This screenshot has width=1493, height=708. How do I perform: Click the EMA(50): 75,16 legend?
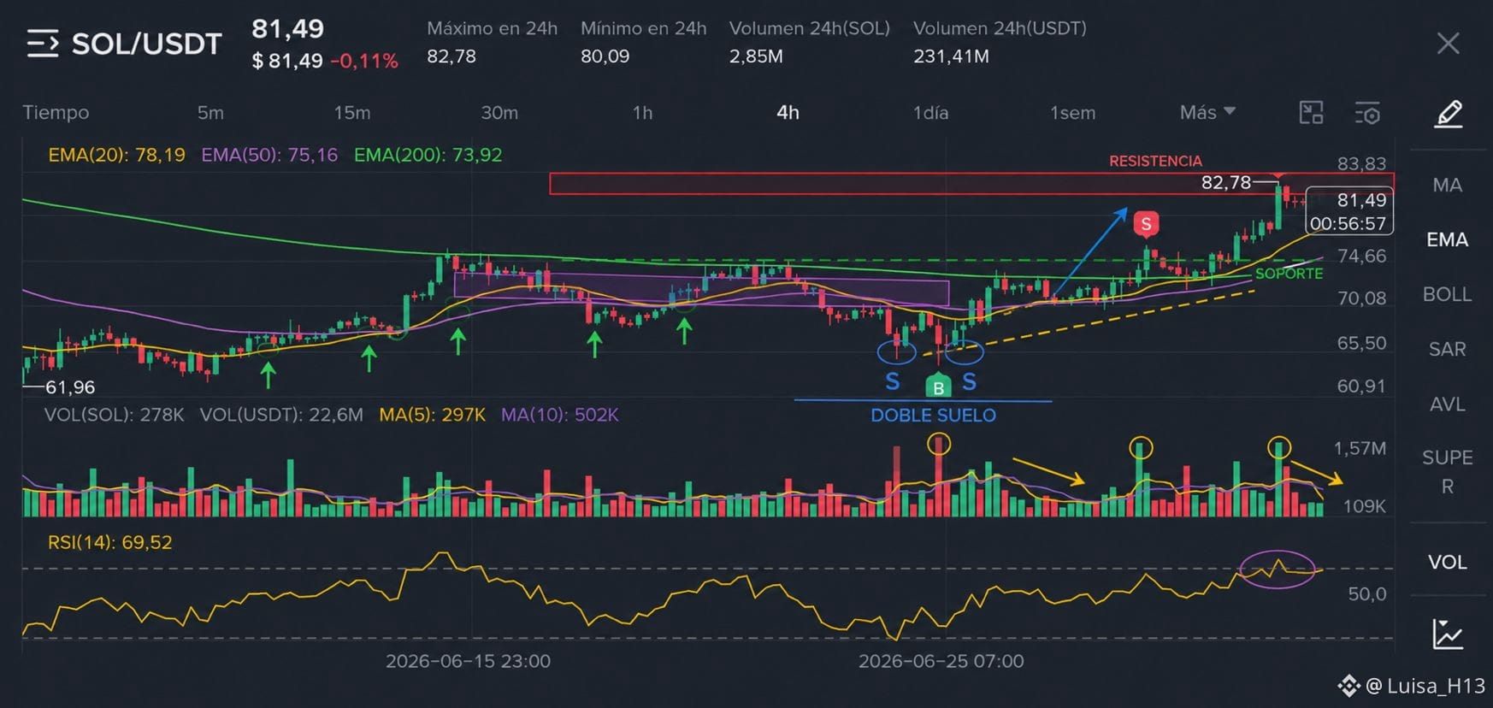point(269,155)
